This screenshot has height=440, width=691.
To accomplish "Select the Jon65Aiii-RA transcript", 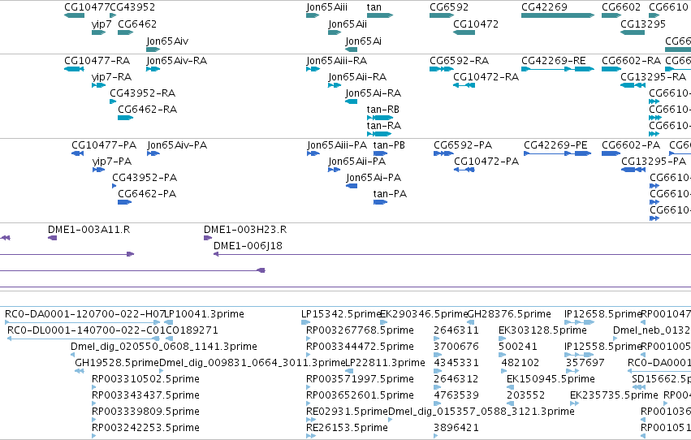I will [x=313, y=69].
